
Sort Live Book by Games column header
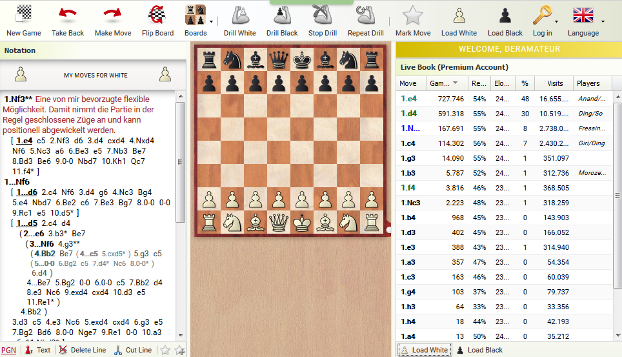(443, 83)
